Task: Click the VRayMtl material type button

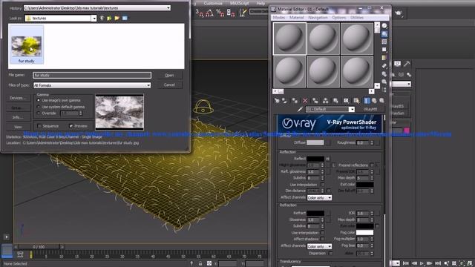Action: [371, 109]
